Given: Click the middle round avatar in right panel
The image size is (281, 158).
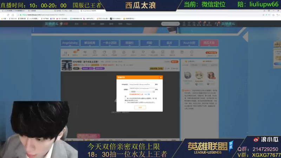Looking at the screenshot, I should (199, 75).
